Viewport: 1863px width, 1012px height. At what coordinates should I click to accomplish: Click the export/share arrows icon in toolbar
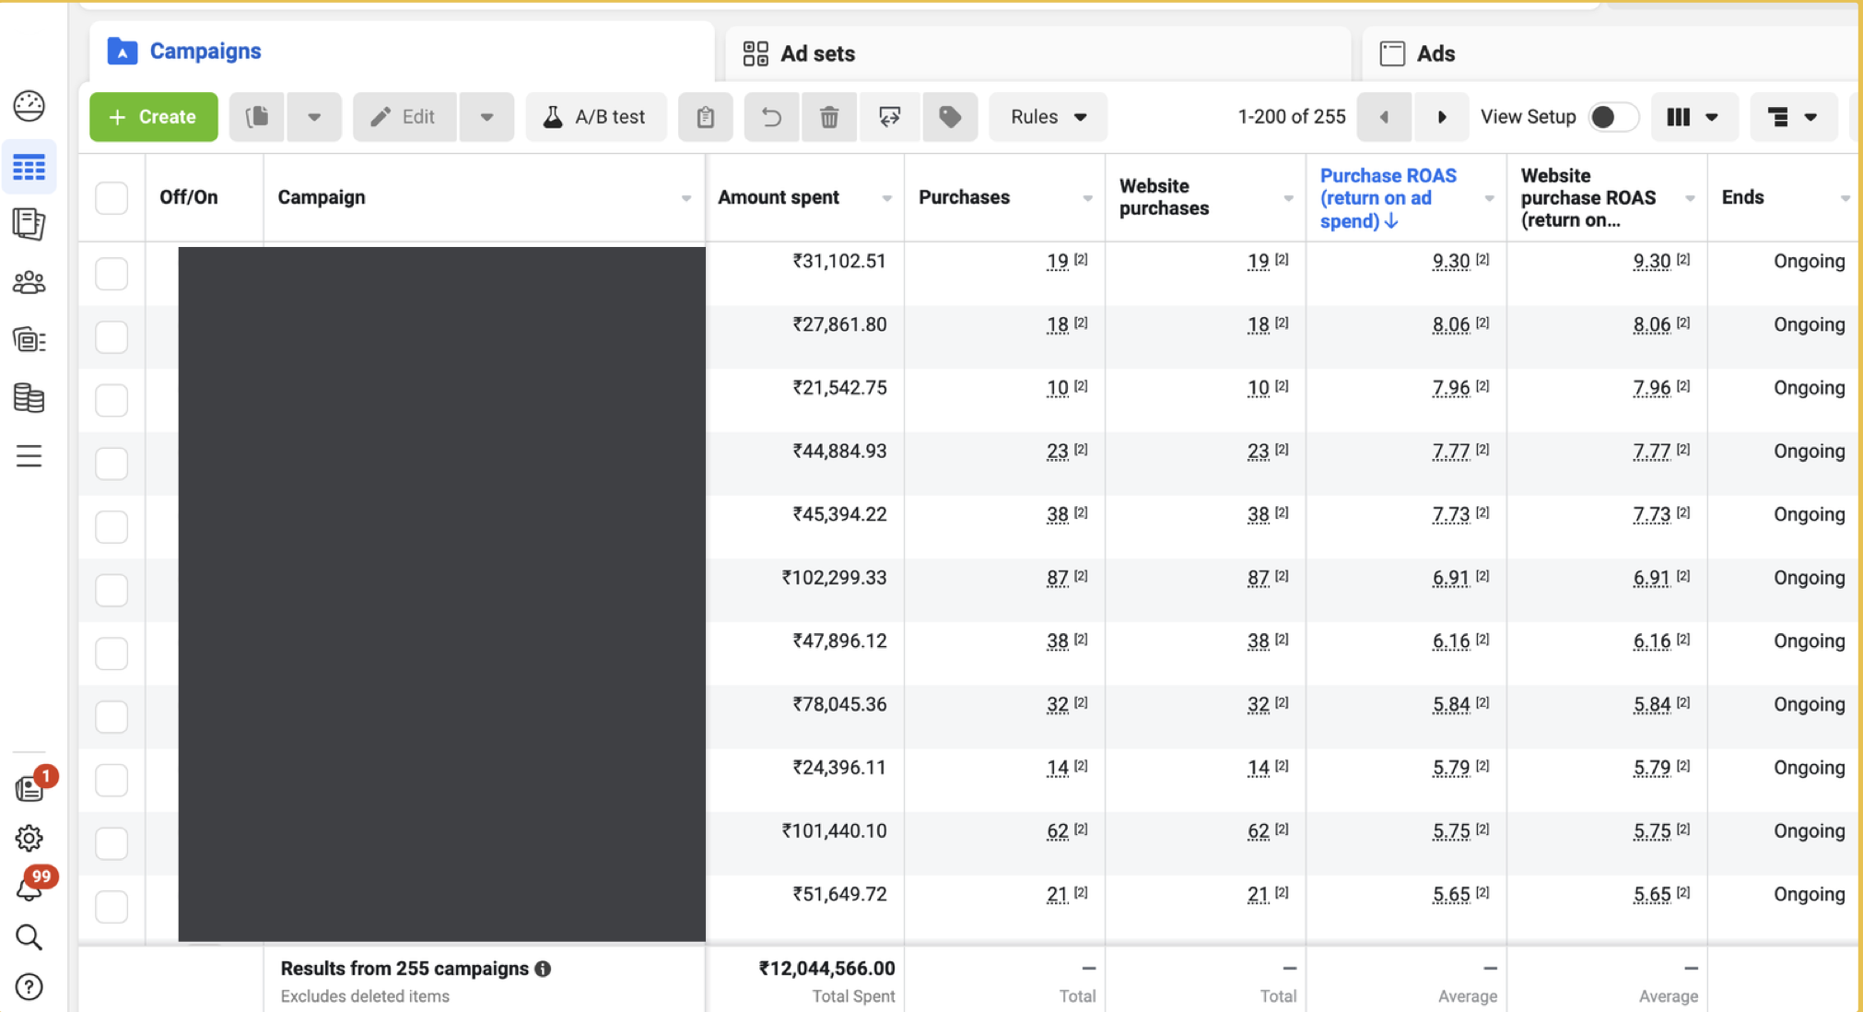click(889, 117)
